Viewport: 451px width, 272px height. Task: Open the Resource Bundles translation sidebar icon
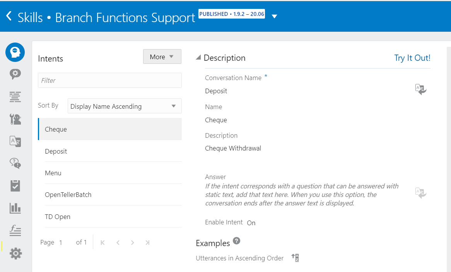(x=15, y=141)
